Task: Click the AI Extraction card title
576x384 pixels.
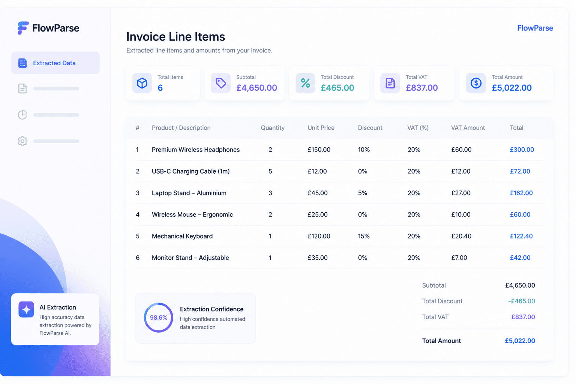Action: 58,307
